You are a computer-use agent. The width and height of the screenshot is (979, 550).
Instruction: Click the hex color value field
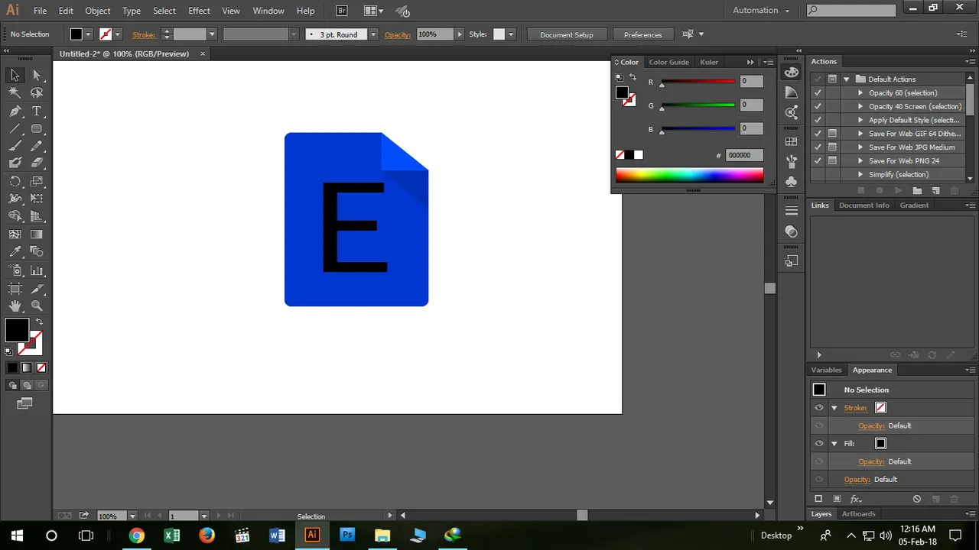click(744, 155)
